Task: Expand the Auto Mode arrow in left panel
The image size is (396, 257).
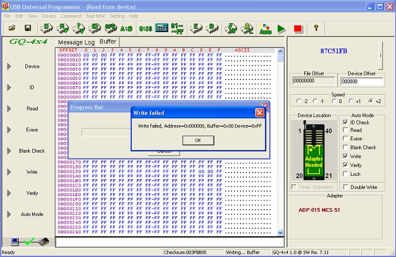Action: tap(9, 214)
